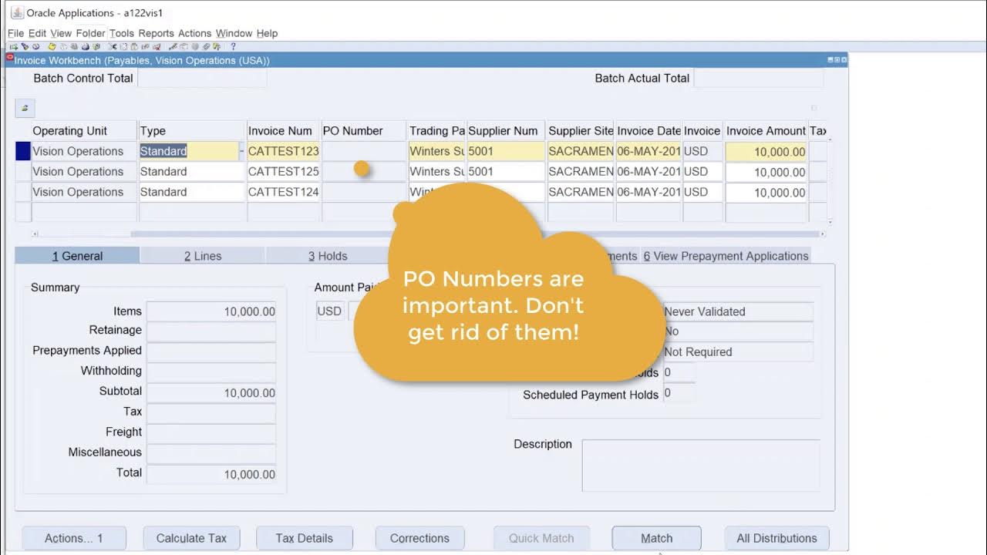Open the File menu

tap(15, 33)
